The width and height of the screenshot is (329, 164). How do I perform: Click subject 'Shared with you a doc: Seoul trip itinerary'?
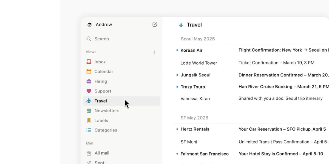coord(280,98)
